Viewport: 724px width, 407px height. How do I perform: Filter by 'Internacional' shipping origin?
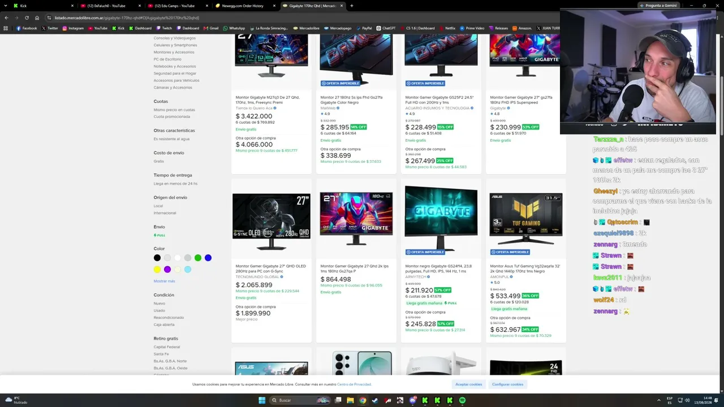(165, 213)
